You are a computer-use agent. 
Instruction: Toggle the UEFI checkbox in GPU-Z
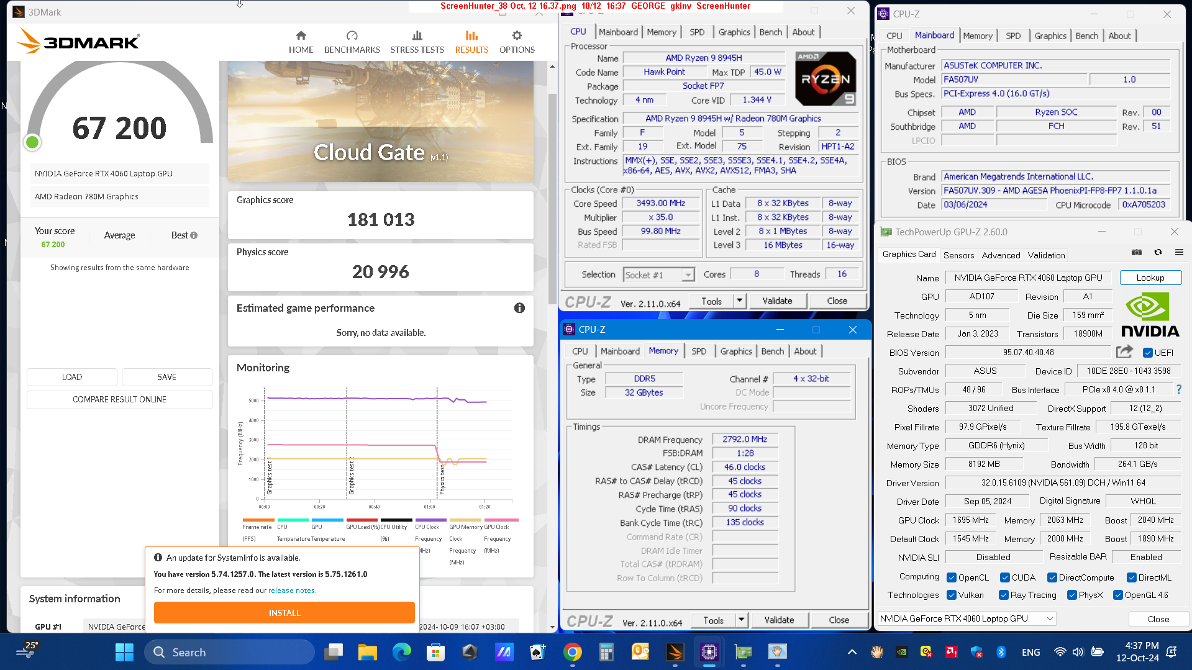[1147, 353]
